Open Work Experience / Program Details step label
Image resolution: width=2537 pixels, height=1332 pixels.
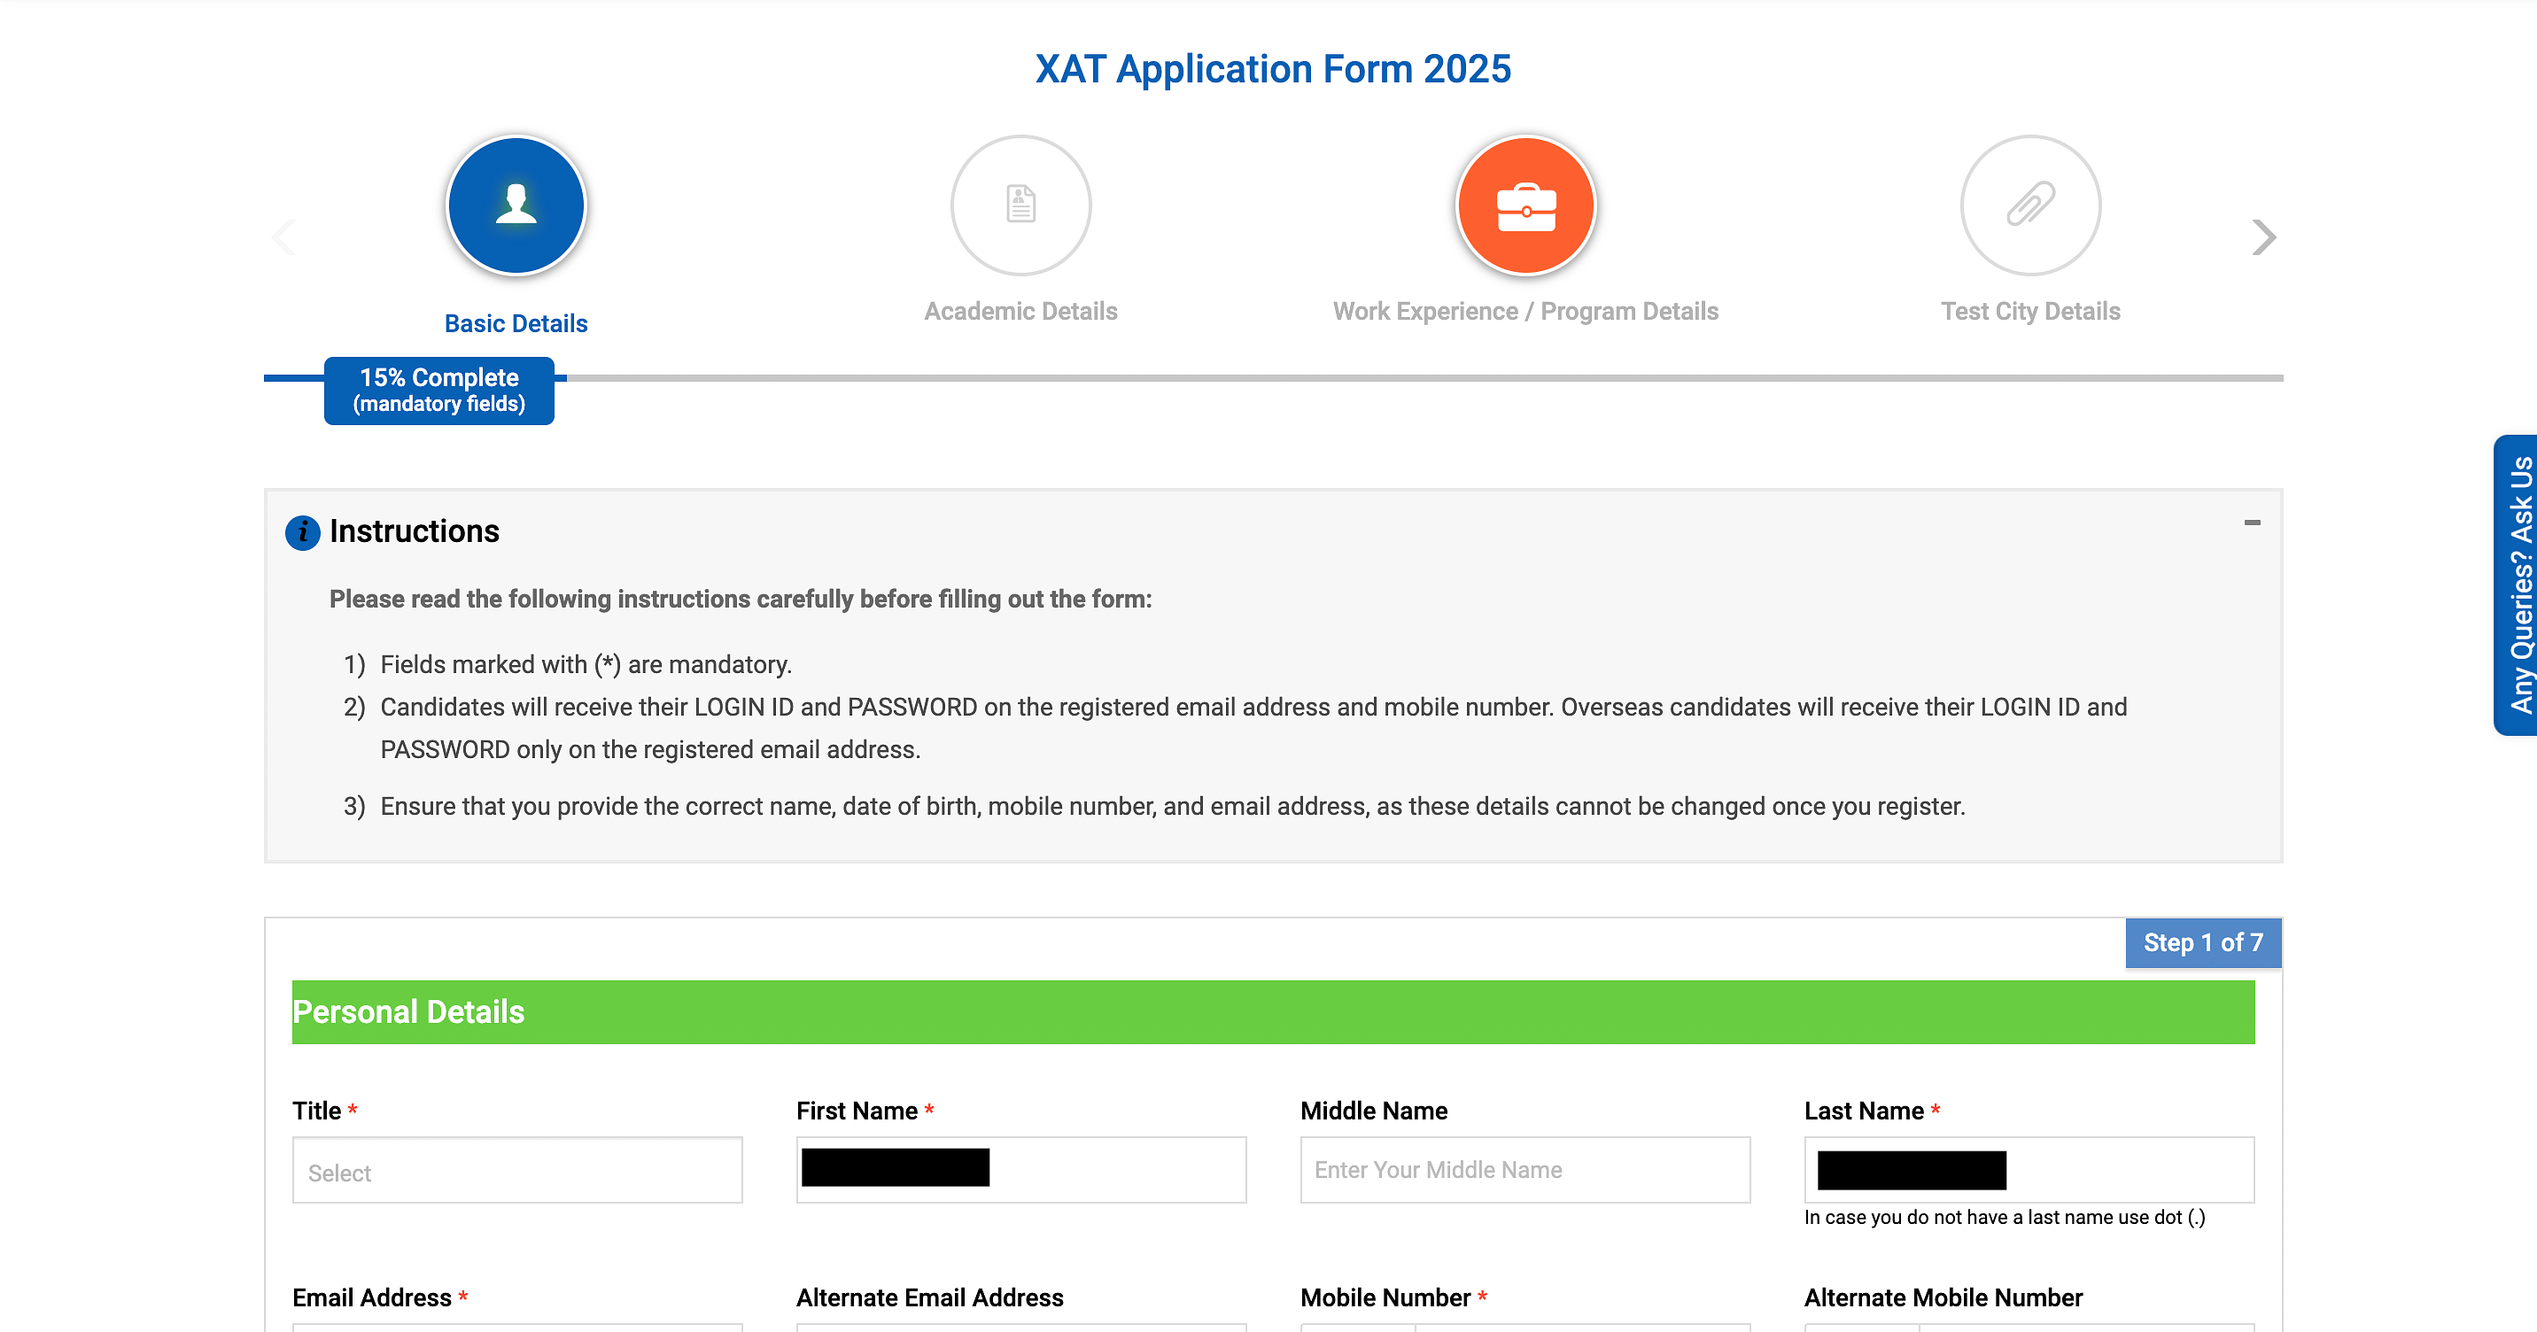[x=1525, y=311]
